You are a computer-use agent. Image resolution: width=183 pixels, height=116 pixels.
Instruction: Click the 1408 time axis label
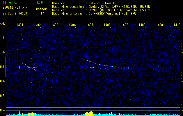click(x=142, y=25)
